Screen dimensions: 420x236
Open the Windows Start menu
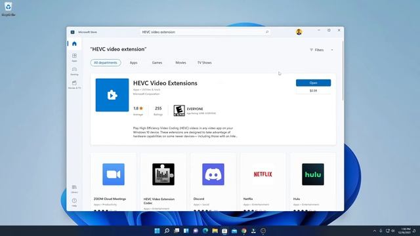coord(157,231)
